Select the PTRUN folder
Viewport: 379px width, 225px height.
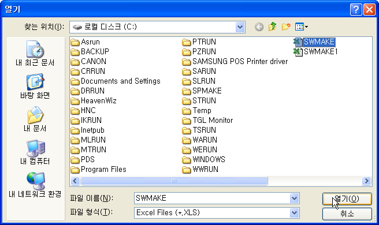pyautogui.click(x=199, y=42)
